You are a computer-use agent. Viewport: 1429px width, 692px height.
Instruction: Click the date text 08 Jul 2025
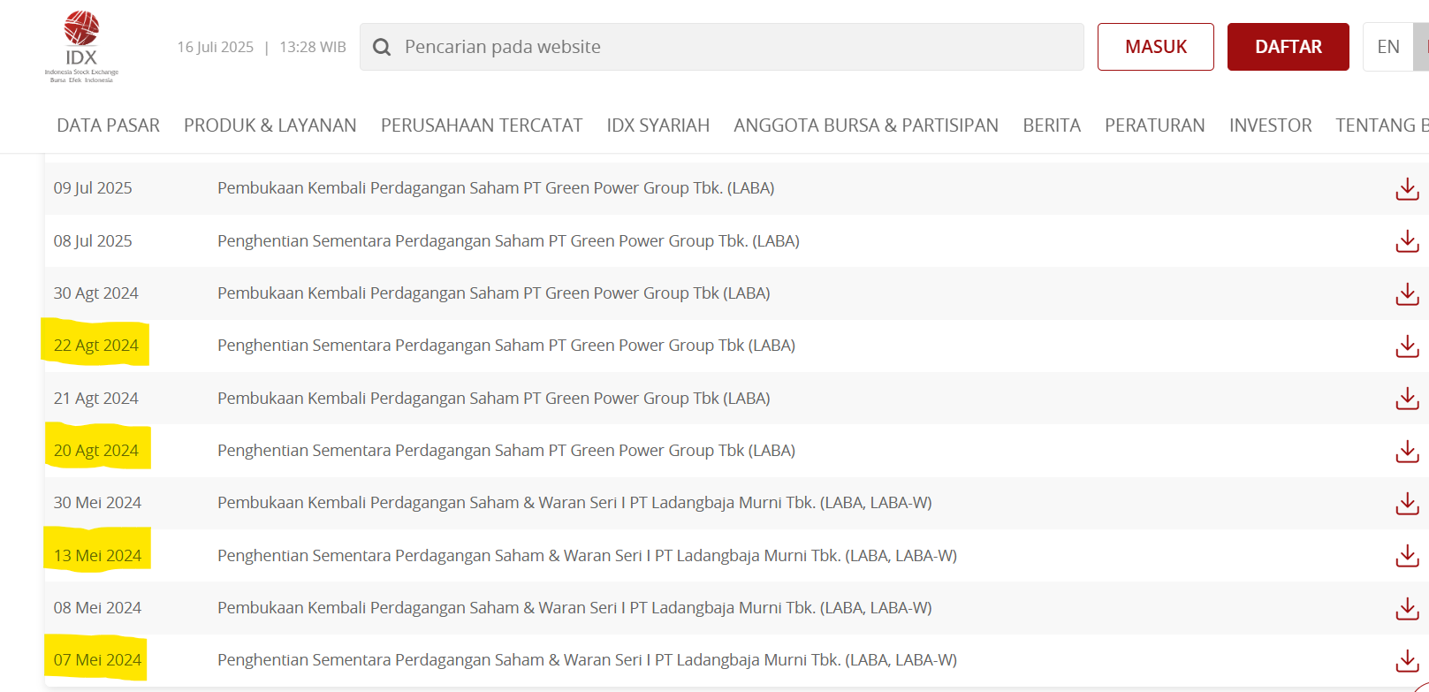pyautogui.click(x=93, y=241)
